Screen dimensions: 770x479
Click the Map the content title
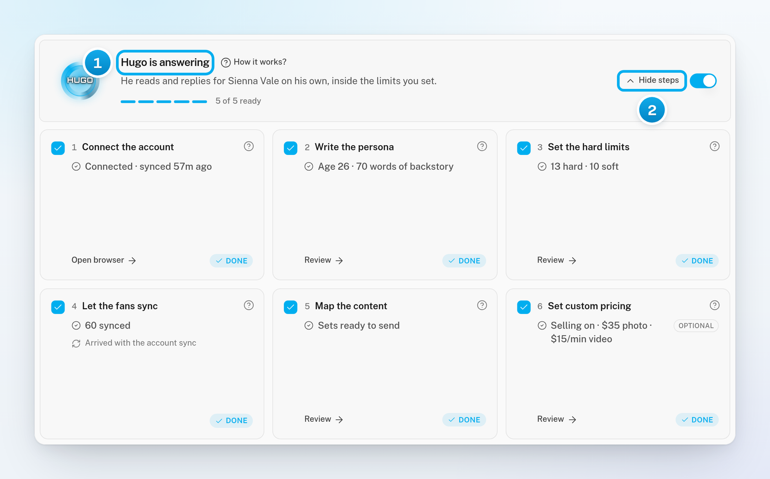351,306
